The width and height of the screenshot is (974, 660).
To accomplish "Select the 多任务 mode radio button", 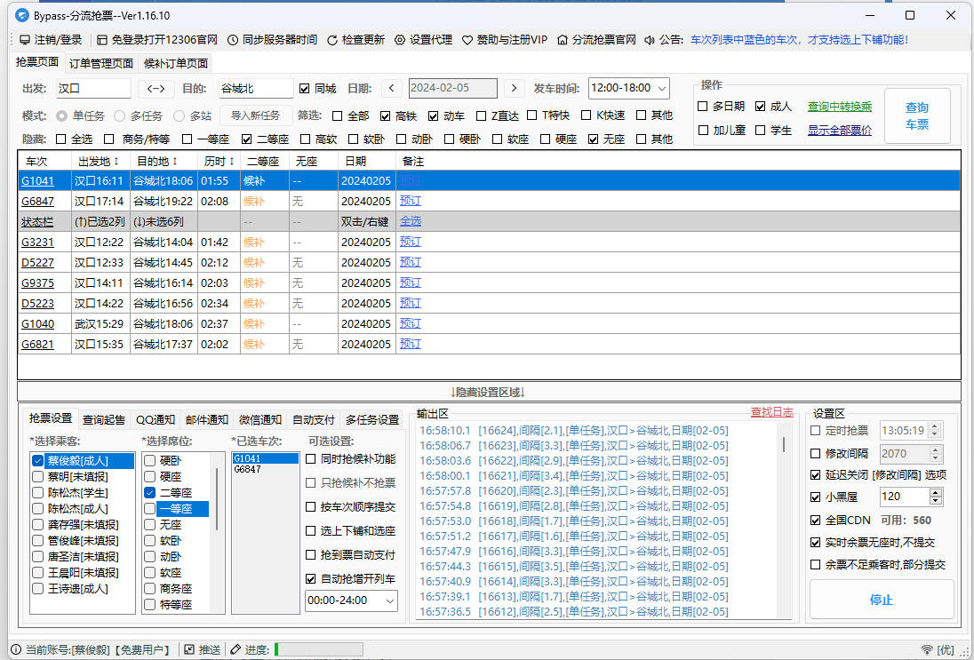I will [x=119, y=116].
